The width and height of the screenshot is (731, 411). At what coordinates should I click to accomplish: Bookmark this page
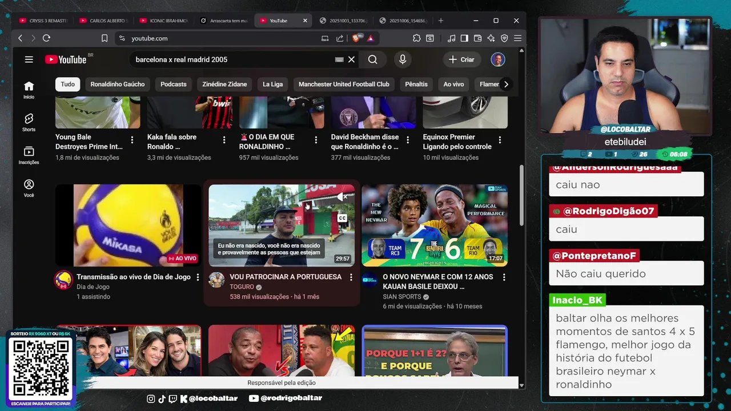105,38
